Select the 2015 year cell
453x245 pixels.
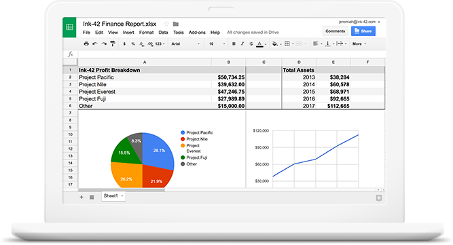pyautogui.click(x=299, y=92)
